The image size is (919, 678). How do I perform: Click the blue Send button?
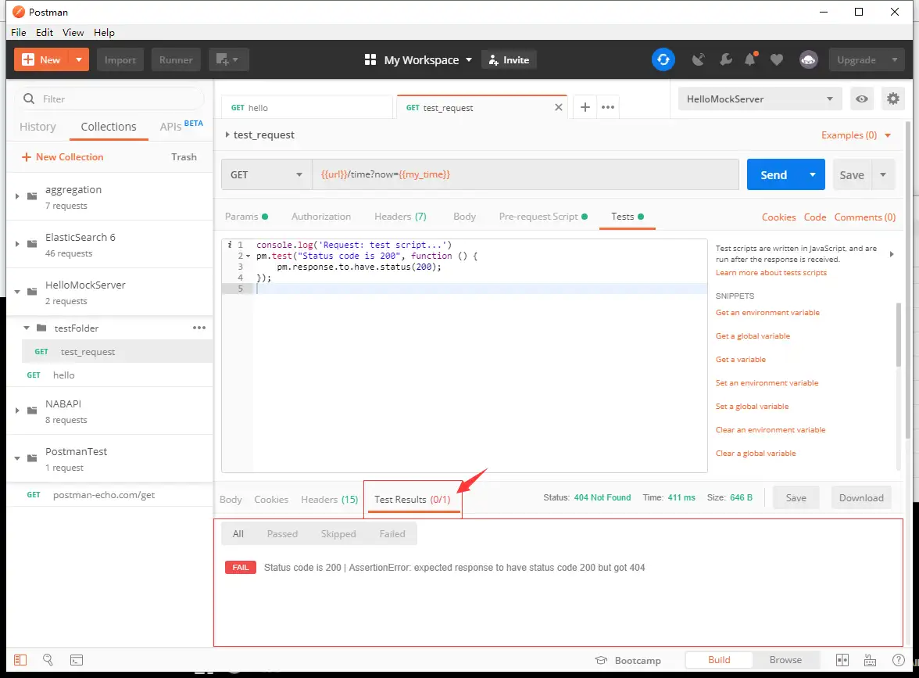(773, 174)
